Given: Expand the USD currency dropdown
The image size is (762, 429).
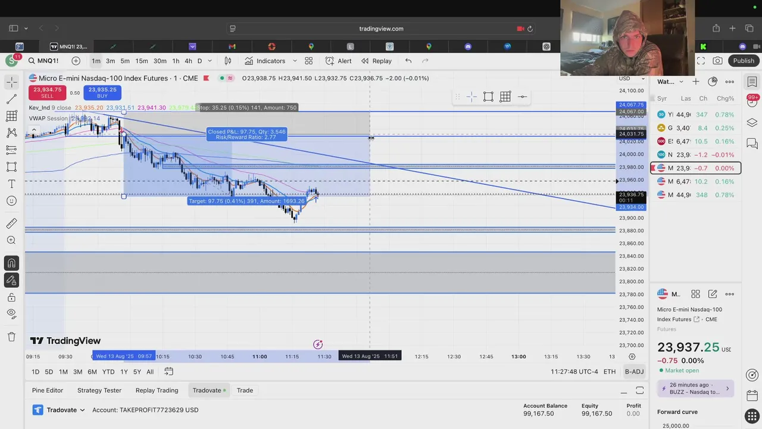Looking at the screenshot, I should pyautogui.click(x=632, y=78).
